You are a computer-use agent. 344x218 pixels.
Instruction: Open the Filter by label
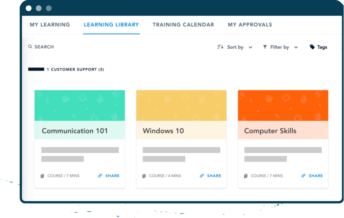(279, 47)
